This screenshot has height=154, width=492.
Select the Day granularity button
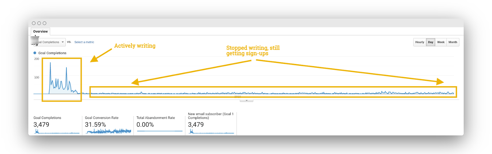coord(430,42)
